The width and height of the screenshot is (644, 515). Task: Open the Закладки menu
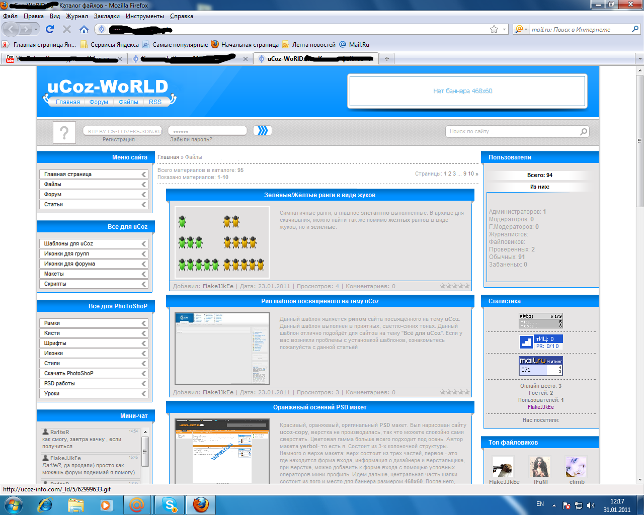pos(107,16)
